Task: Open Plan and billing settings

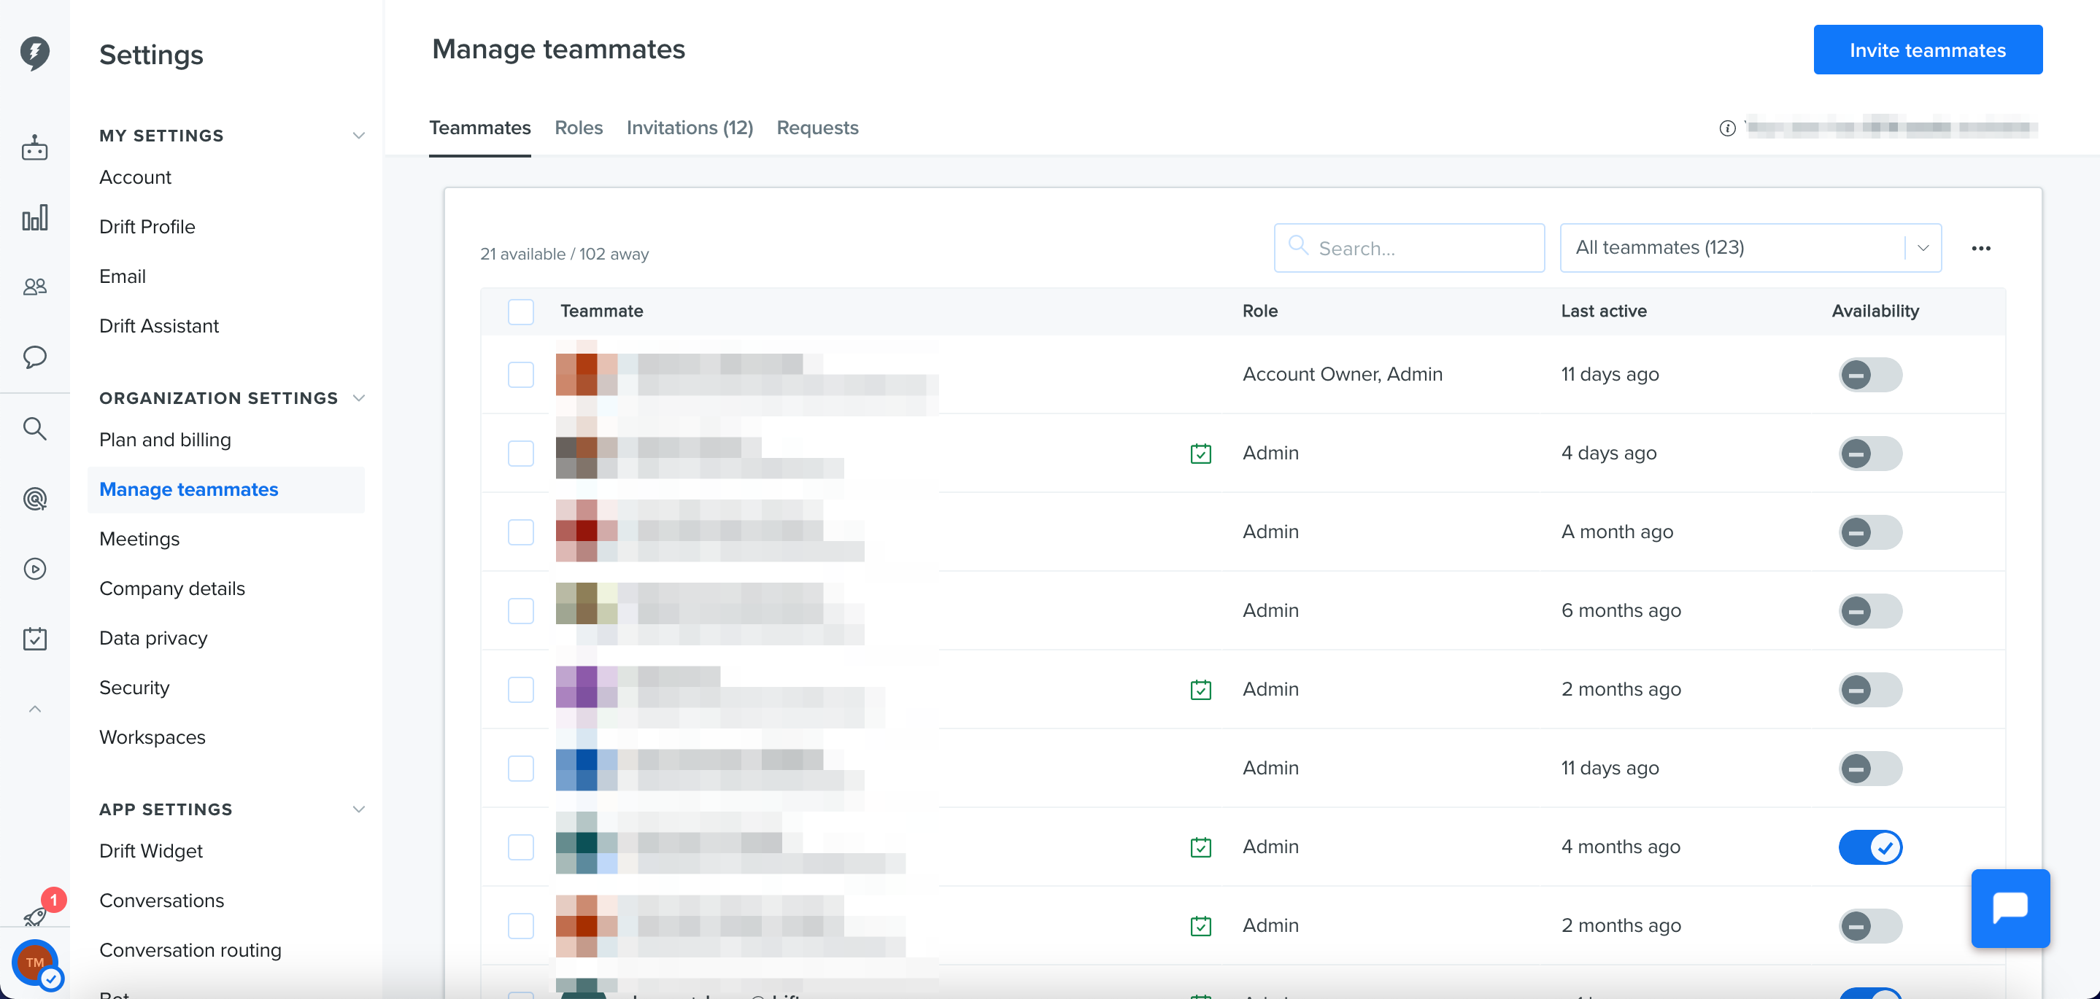Action: pos(165,440)
